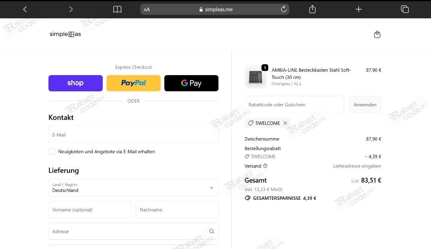The width and height of the screenshot is (431, 249).
Task: Select Google Pay express checkout
Action: coord(191,83)
